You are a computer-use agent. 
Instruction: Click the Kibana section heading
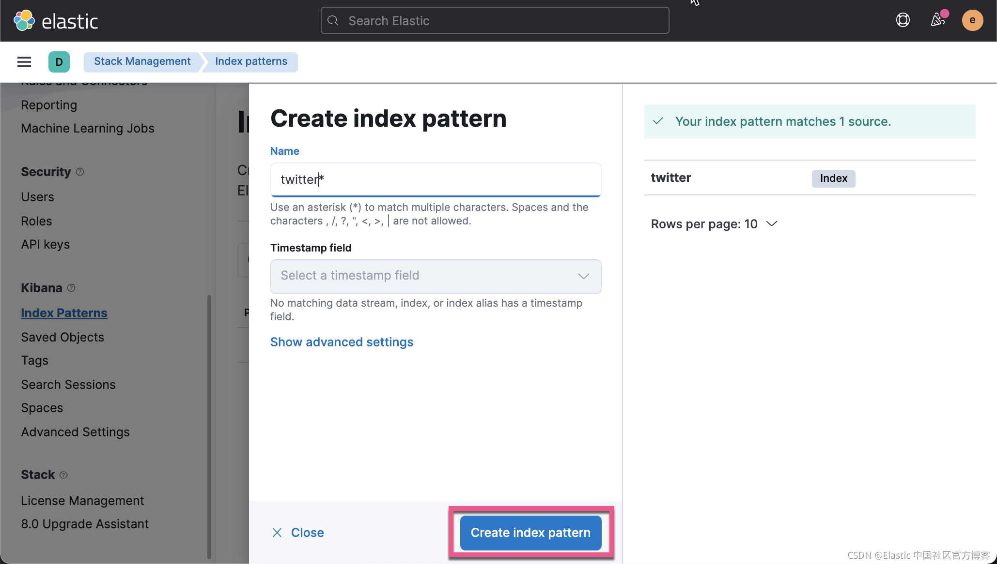(42, 288)
